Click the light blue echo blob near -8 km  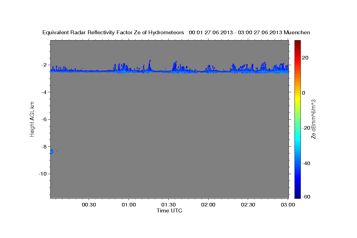[x=51, y=152]
